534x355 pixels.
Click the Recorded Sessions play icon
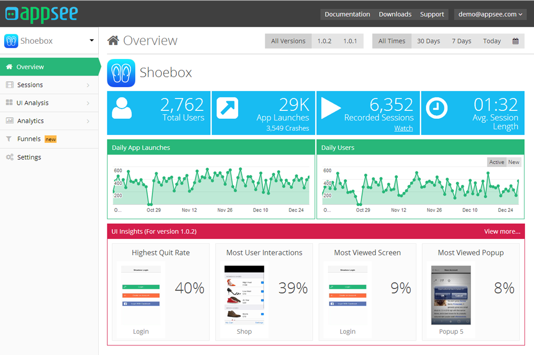coord(331,108)
